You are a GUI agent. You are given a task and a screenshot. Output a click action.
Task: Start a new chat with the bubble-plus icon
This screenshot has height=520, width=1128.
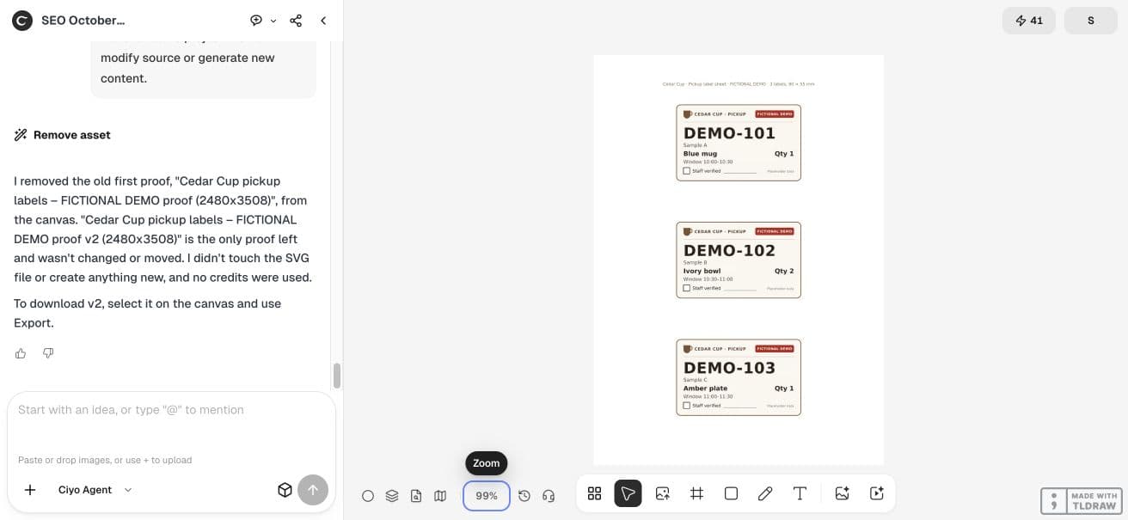[256, 21]
